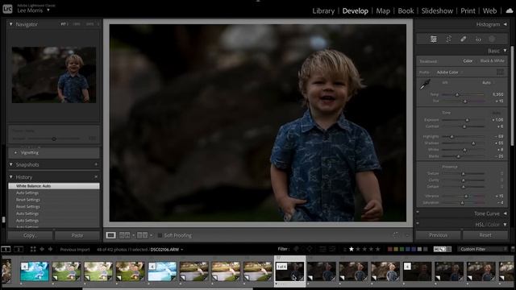Select Color treatment
The height and width of the screenshot is (290, 516).
click(x=468, y=61)
